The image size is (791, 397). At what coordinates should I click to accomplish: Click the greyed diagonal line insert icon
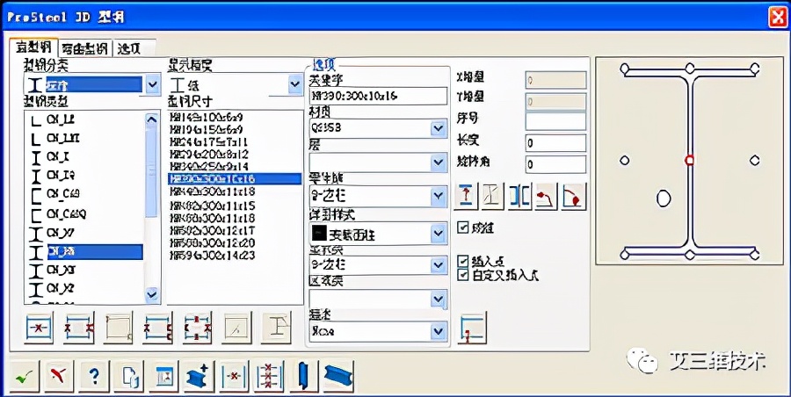pos(236,328)
